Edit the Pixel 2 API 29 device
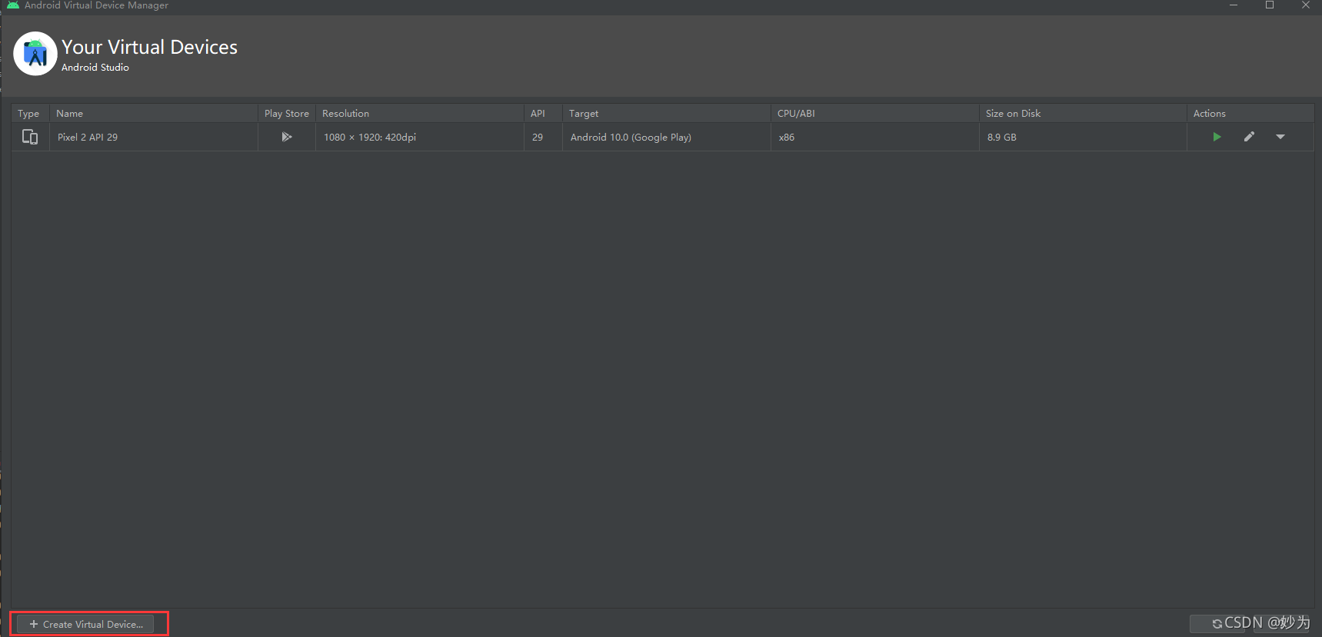Screen dimensions: 1322x637 click(x=1249, y=137)
